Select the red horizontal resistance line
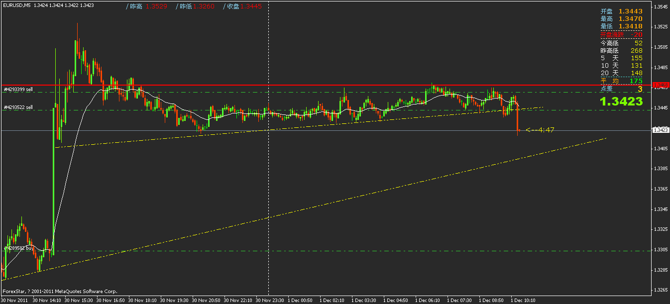Image resolution: width=670 pixels, height=304 pixels. coord(299,85)
